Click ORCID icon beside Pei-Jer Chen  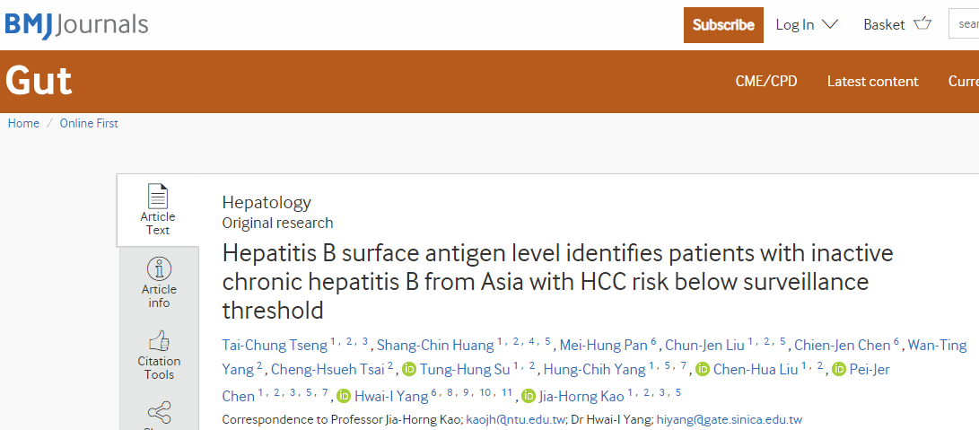[838, 369]
